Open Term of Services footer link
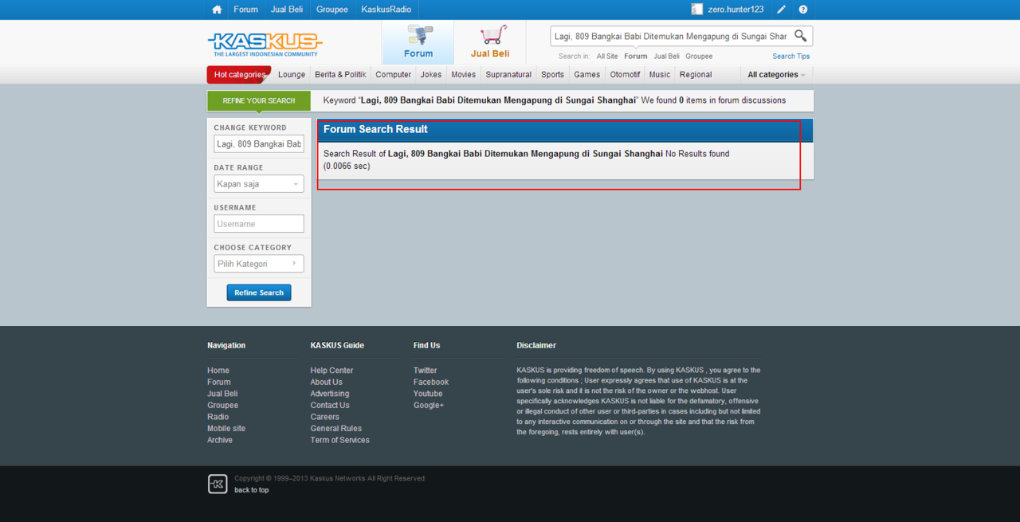Viewport: 1020px width, 522px height. tap(340, 440)
